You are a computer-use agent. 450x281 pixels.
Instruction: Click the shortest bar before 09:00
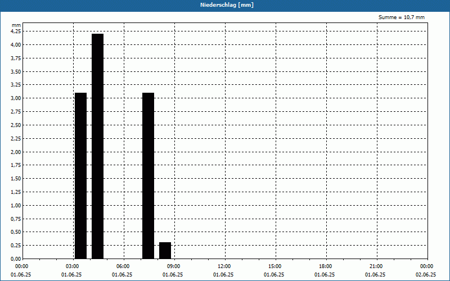165,251
